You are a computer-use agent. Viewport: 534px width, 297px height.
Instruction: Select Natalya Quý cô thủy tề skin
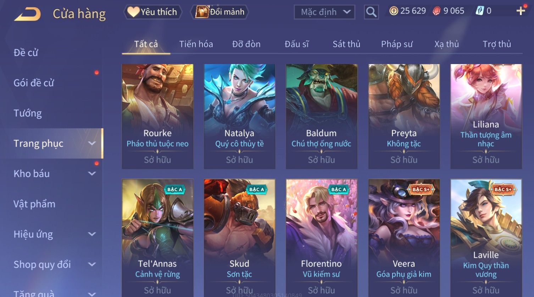(x=240, y=116)
